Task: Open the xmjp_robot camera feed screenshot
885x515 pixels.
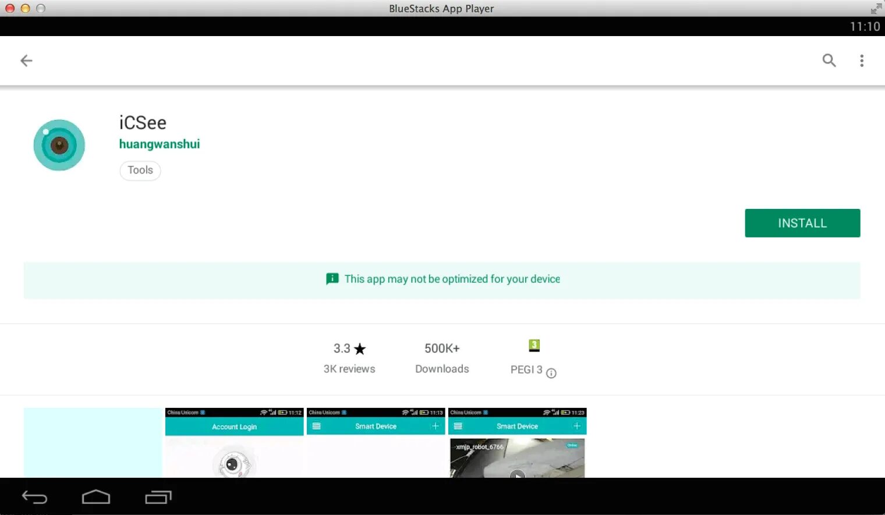Action: click(x=517, y=443)
